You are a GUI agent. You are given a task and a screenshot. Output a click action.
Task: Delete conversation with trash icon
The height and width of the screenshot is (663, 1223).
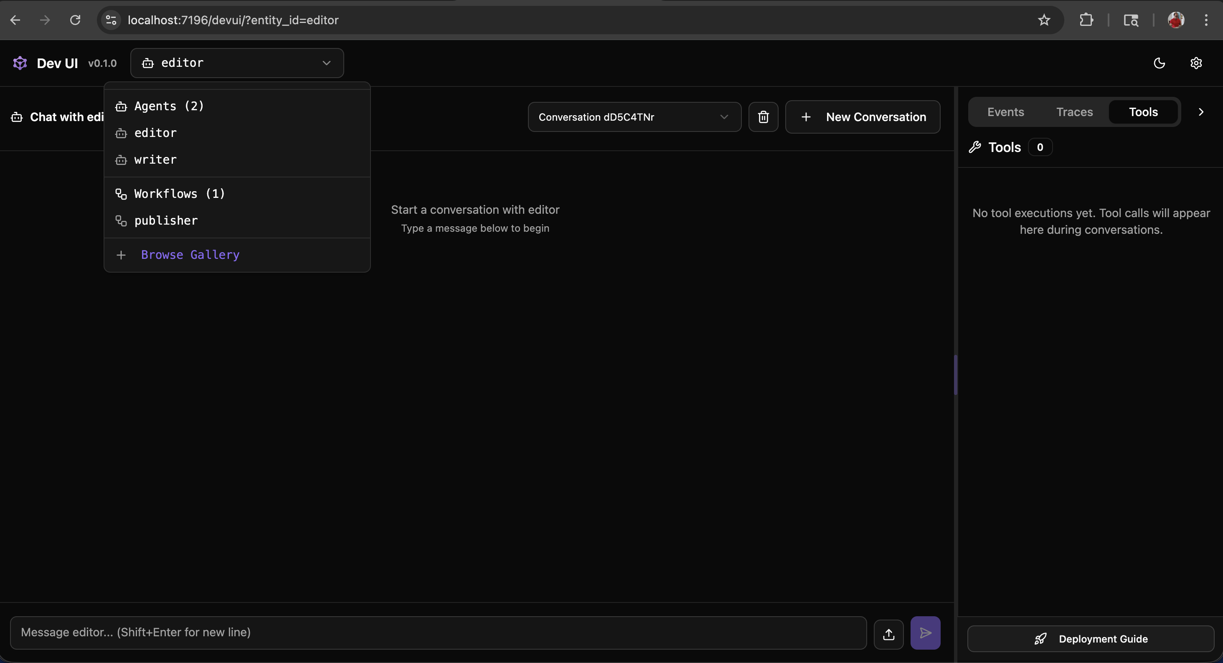763,117
